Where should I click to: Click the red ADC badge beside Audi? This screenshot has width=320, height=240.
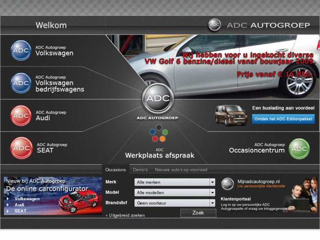[x=21, y=116]
